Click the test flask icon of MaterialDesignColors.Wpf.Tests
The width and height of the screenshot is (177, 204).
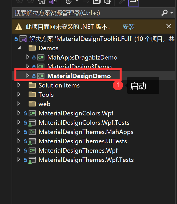point(32,123)
